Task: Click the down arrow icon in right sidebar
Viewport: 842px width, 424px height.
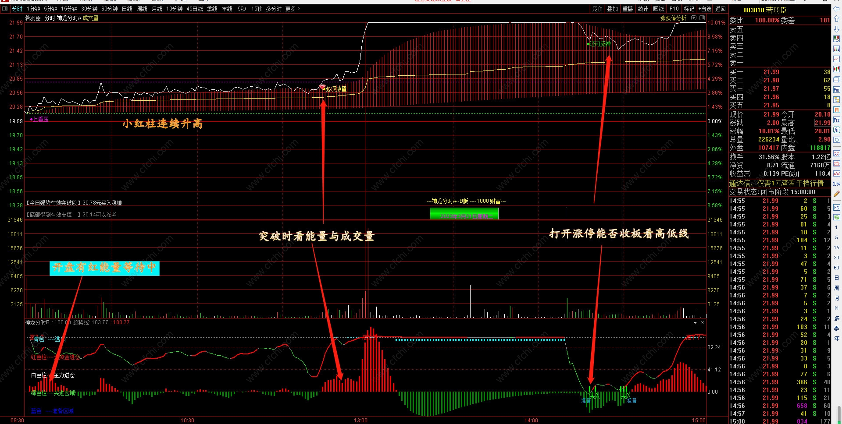Action: click(x=837, y=29)
